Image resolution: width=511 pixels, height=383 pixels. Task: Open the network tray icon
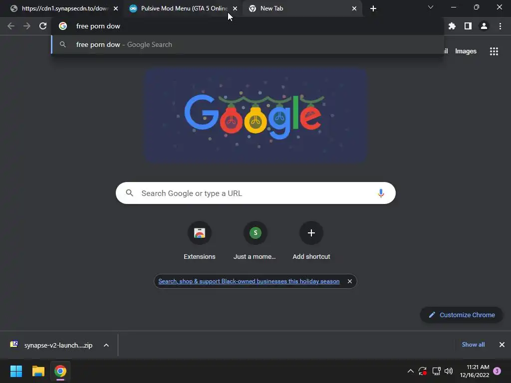click(436, 371)
